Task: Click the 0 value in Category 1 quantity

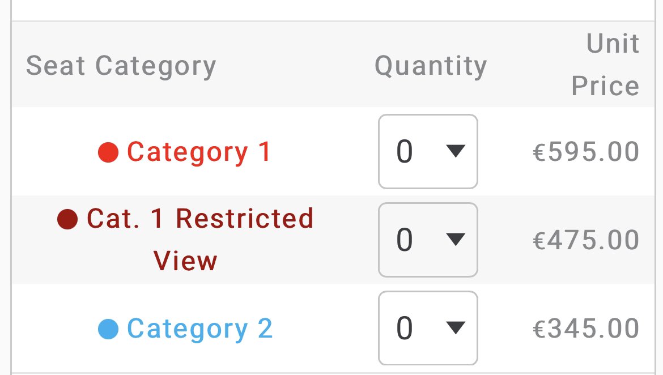Action: 405,152
